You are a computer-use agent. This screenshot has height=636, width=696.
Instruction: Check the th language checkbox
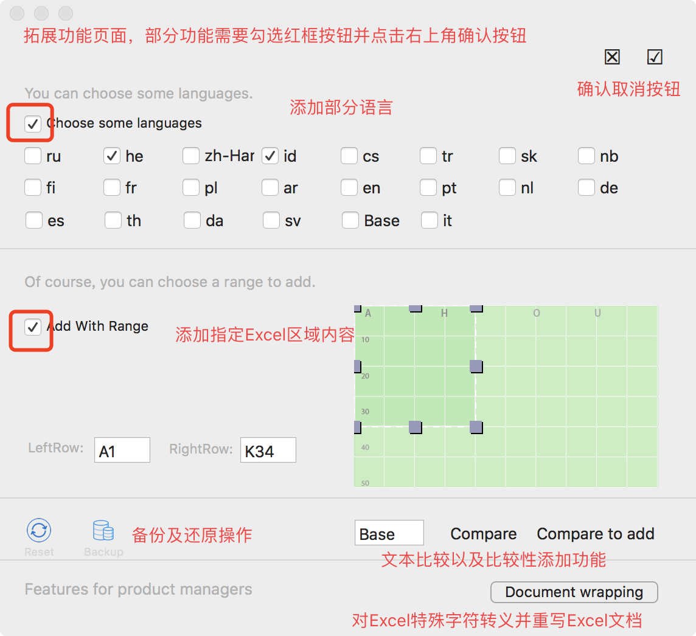(113, 220)
